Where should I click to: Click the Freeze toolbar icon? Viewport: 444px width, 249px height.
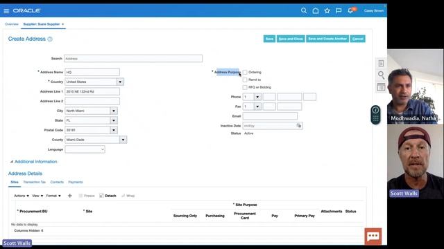(x=87, y=196)
